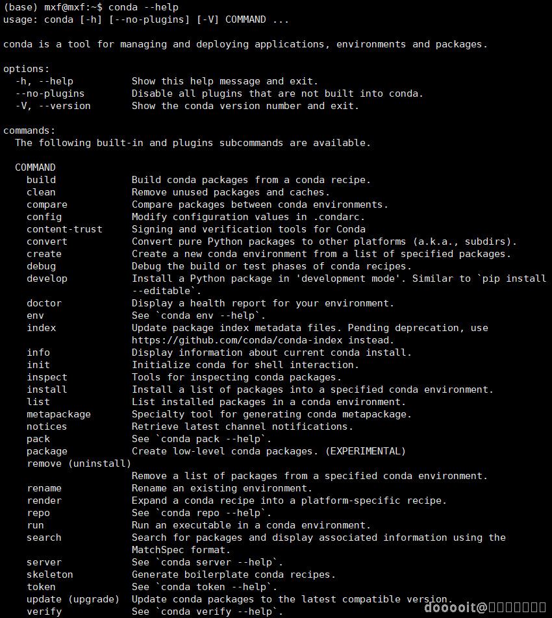Select the 'compare' command word
Image resolution: width=552 pixels, height=618 pixels.
pos(47,204)
